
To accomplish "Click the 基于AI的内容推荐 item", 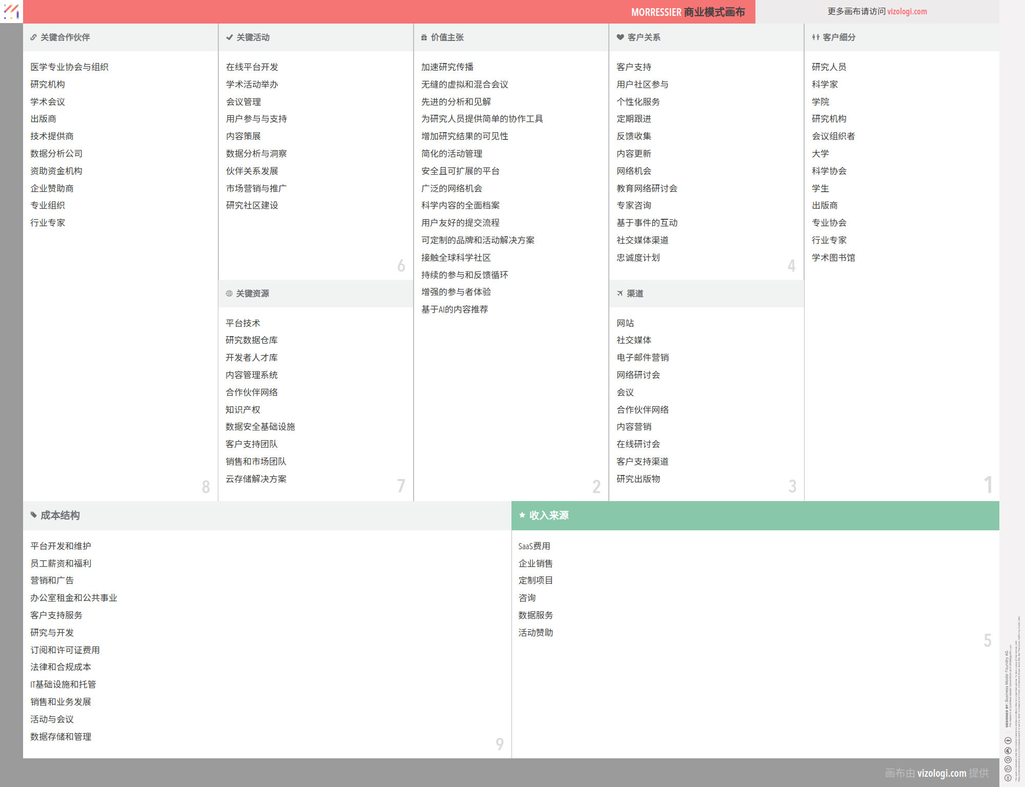I will tap(454, 309).
